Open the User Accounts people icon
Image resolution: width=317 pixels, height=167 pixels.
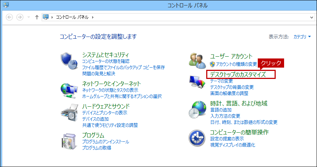(197, 60)
